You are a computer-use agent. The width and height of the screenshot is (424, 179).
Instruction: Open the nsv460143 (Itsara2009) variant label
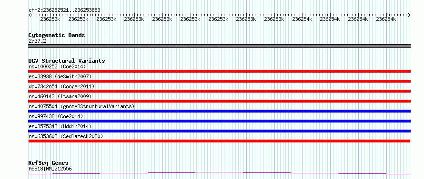point(60,96)
